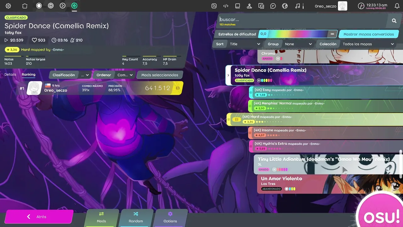Select the [4K] Easy difficulty
This screenshot has width=403, height=227.
(326, 92)
